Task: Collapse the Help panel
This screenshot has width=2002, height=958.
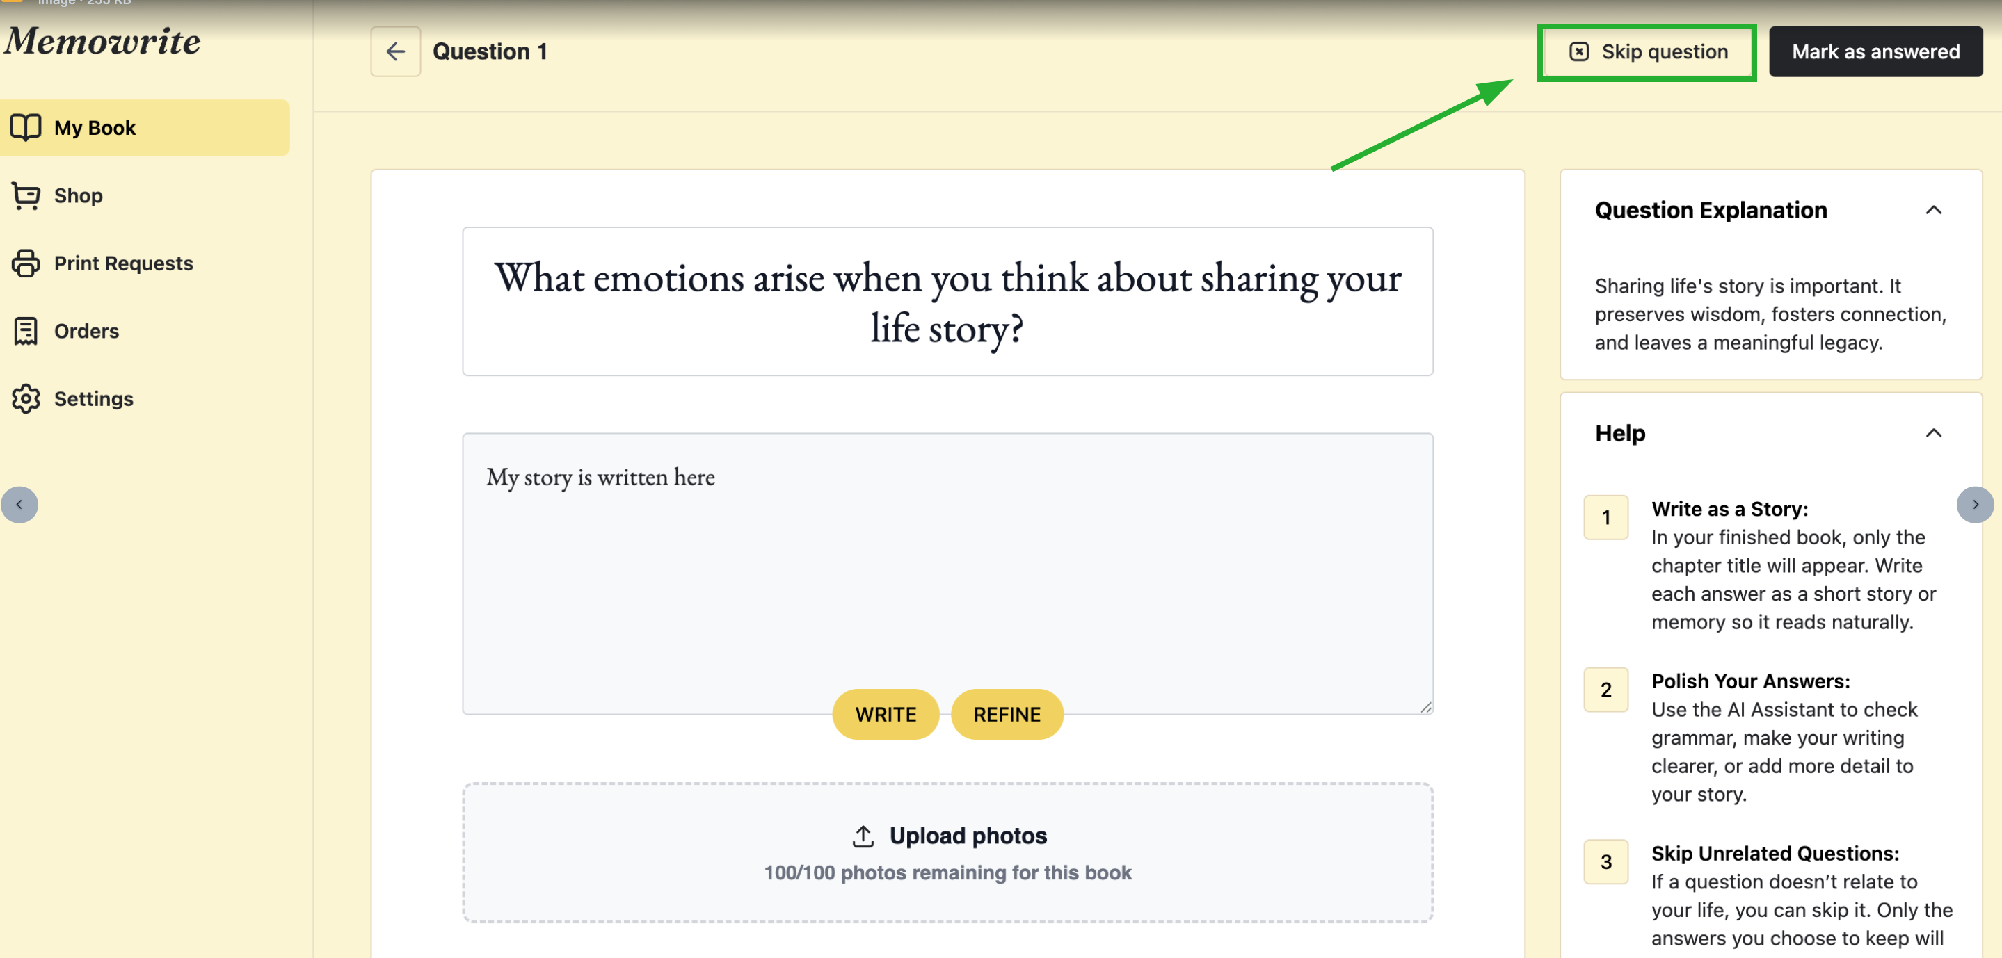Action: 1933,433
